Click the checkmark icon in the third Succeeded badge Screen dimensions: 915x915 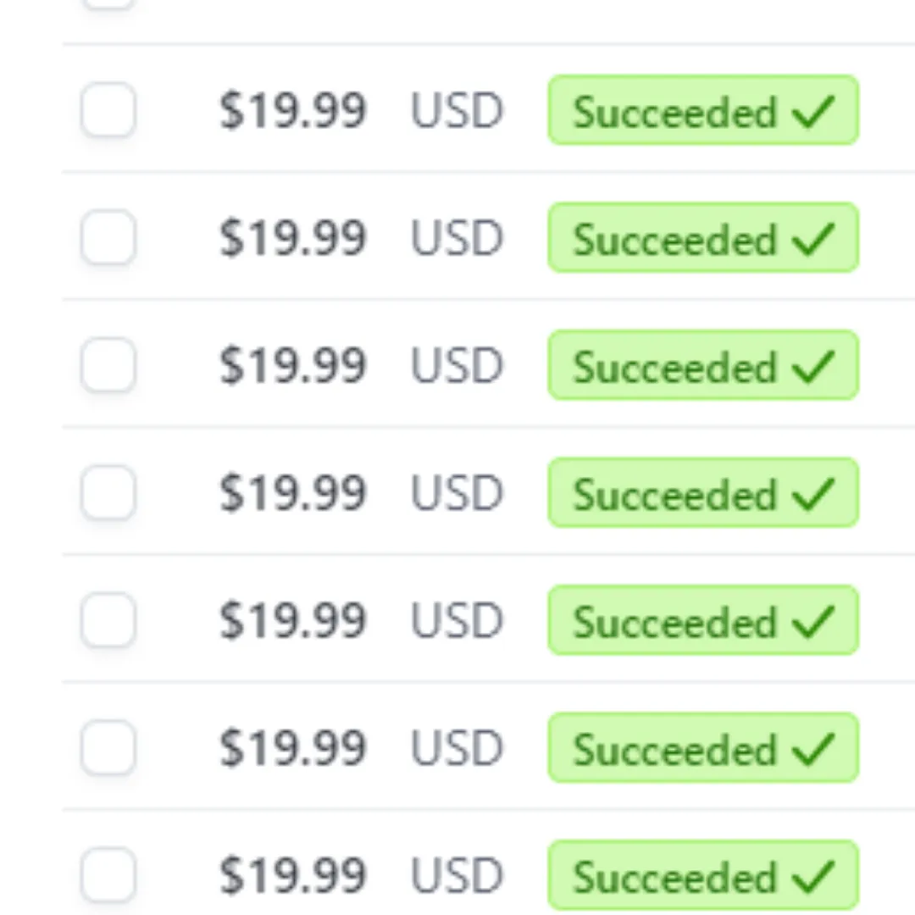pyautogui.click(x=813, y=367)
